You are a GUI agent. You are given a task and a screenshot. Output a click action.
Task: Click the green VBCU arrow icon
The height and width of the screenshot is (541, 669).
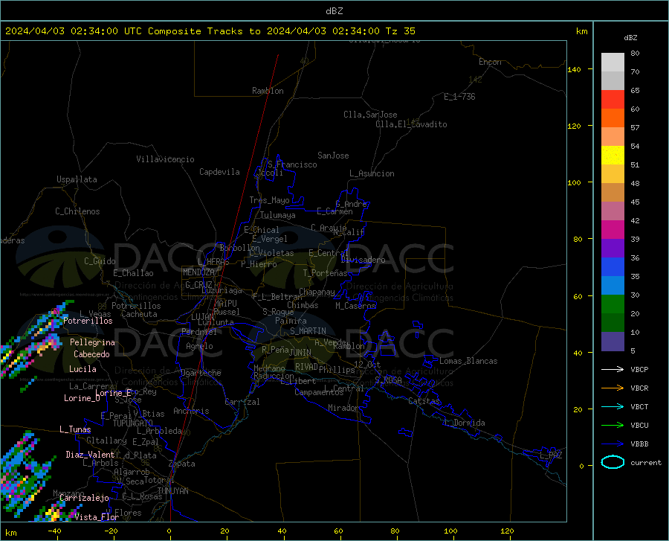click(x=613, y=426)
